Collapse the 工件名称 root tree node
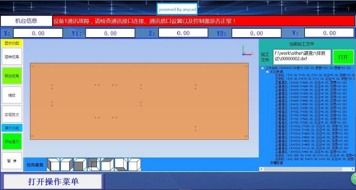The height and width of the screenshot is (190, 356). tap(263, 68)
